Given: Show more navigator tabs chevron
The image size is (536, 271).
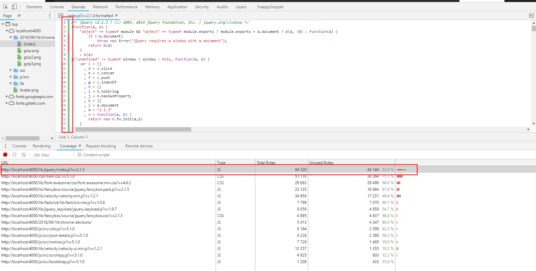Looking at the screenshot, I should point(19,15).
